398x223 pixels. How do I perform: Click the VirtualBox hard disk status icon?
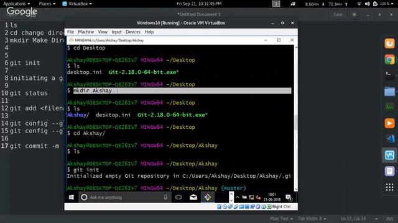(x=219, y=206)
